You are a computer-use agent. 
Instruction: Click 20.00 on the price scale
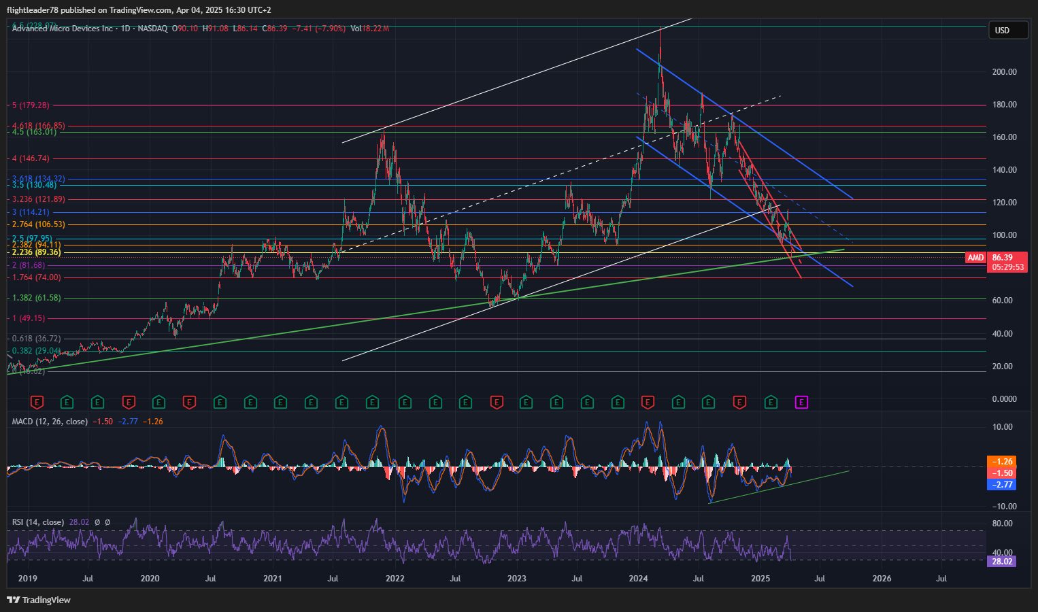pos(1003,367)
